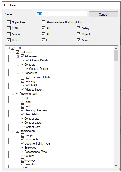Uncheck the EMAIL tree checkbox
The height and width of the screenshot is (172, 121).
pyautogui.click(x=27, y=85)
